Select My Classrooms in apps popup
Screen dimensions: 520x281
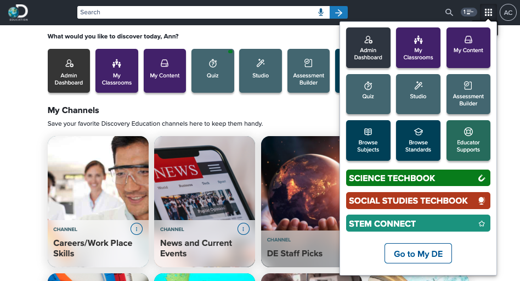pos(418,48)
